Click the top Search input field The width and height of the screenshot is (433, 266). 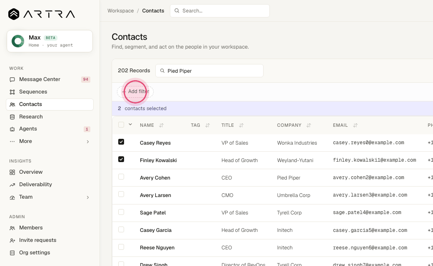[x=220, y=11]
